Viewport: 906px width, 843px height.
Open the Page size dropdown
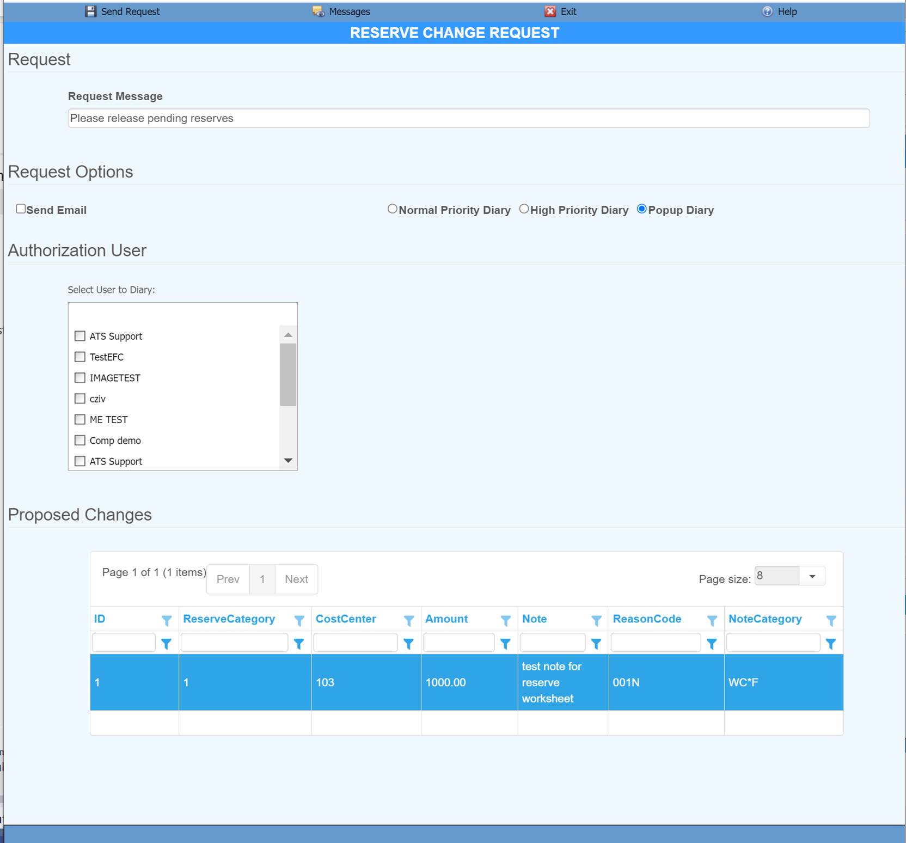[x=812, y=576]
